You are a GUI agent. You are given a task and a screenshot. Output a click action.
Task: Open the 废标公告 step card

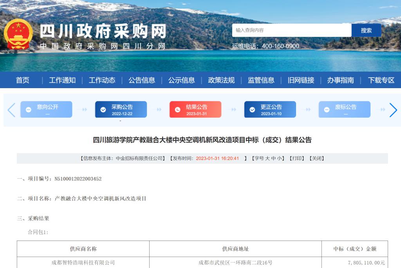345,109
